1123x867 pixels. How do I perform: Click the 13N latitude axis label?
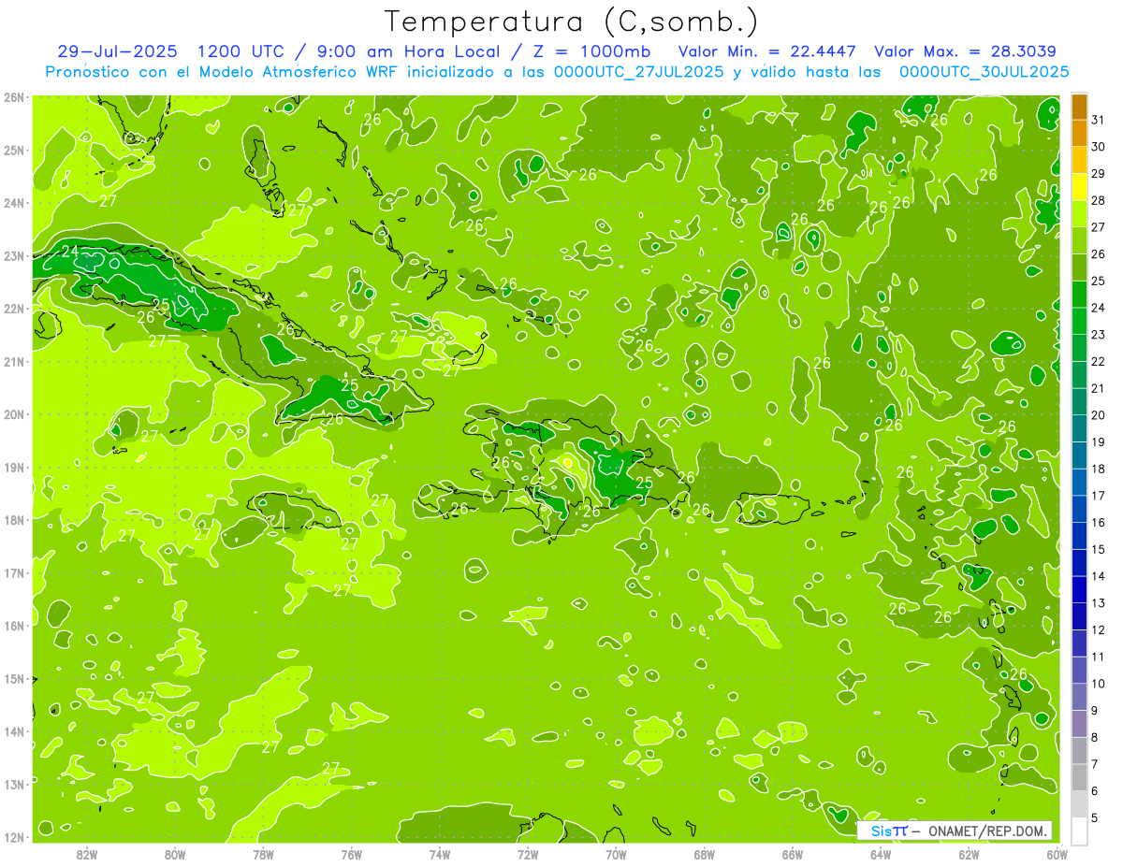pyautogui.click(x=14, y=784)
